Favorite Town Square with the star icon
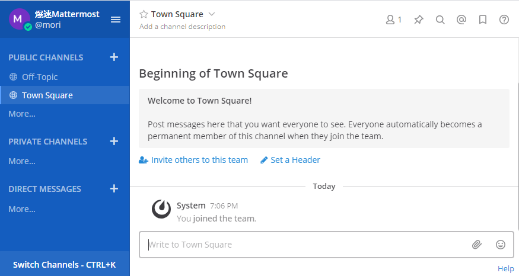 coord(144,14)
